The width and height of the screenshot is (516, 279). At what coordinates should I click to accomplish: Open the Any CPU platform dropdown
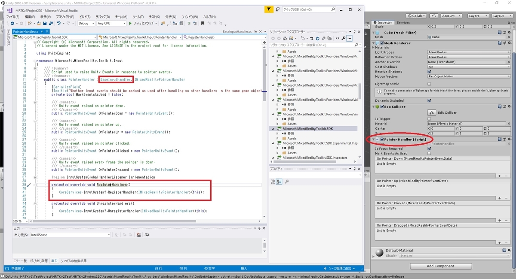coord(111,23)
